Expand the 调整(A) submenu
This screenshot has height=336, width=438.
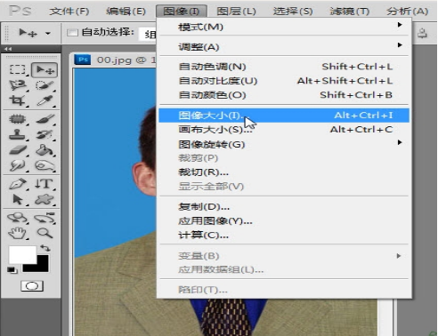pyautogui.click(x=284, y=46)
